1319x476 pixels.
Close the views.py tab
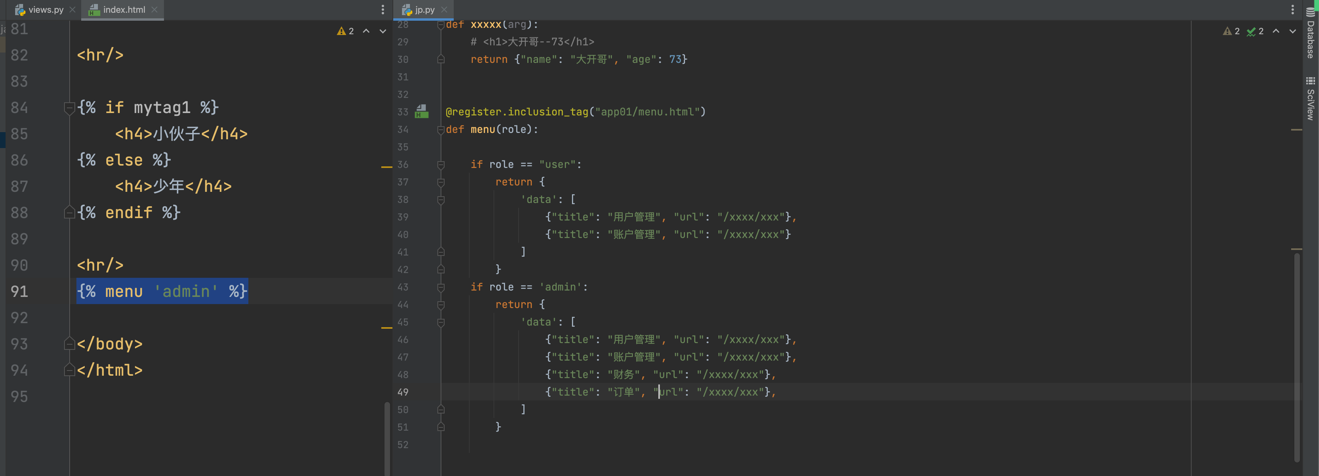[73, 9]
